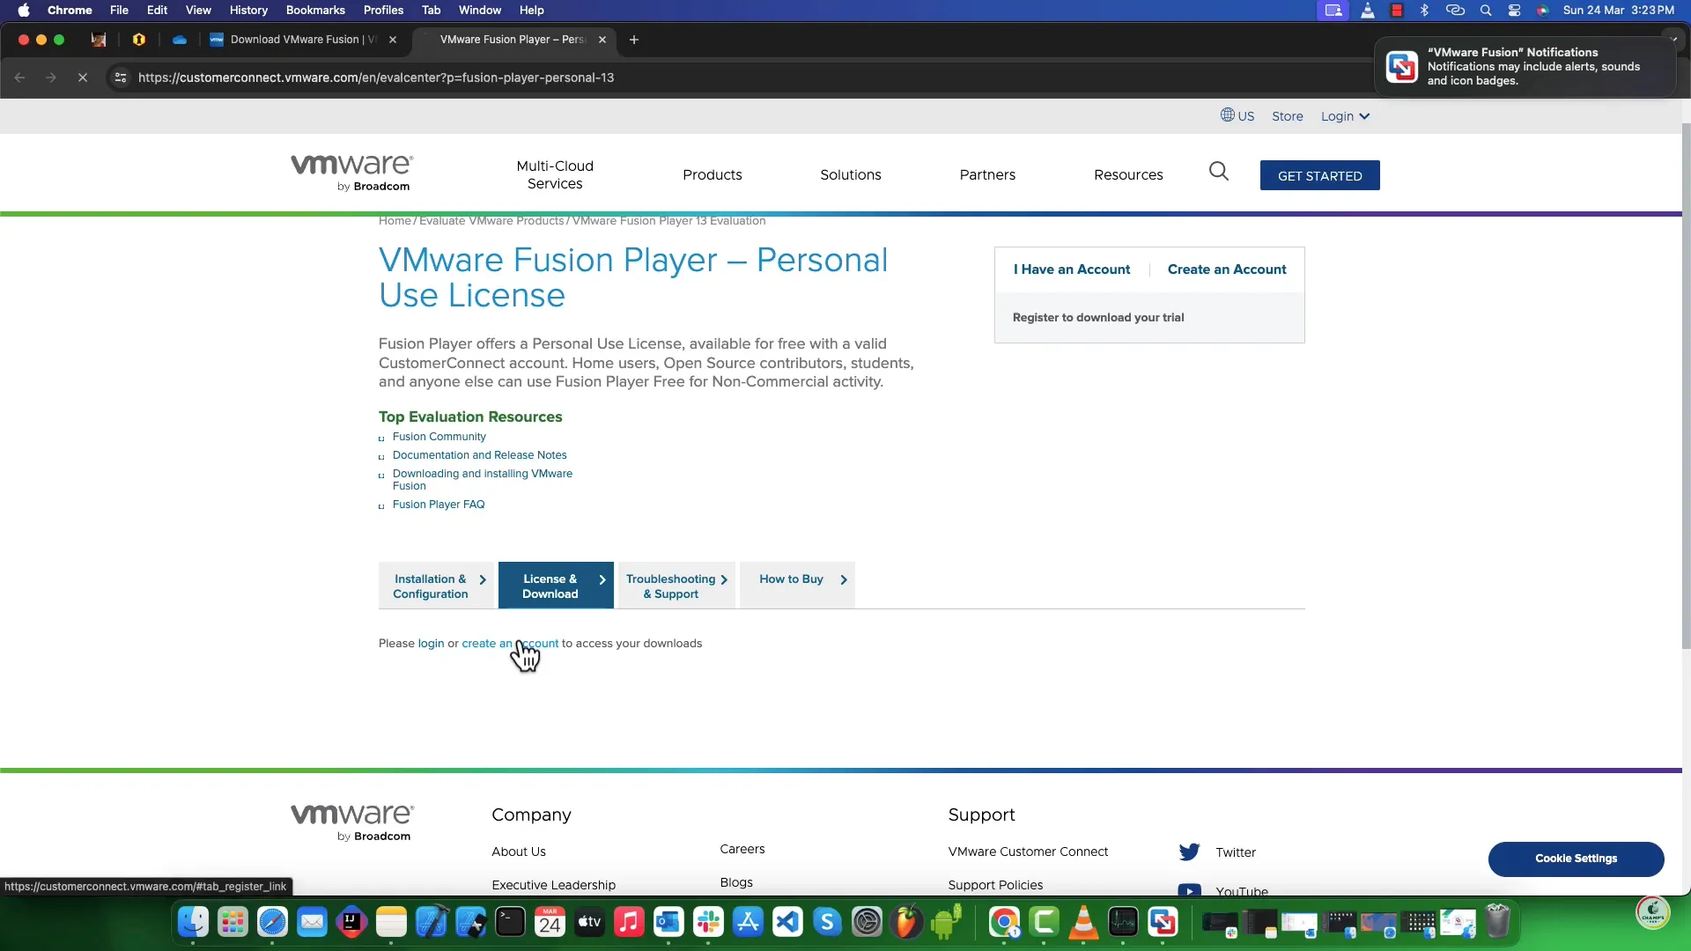Click the Store link
Screen dimensions: 1691x951
(x=1287, y=116)
